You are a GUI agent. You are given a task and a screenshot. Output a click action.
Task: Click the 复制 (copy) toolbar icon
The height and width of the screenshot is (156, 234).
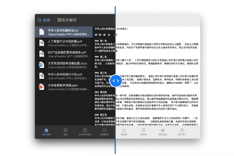click(x=66, y=130)
